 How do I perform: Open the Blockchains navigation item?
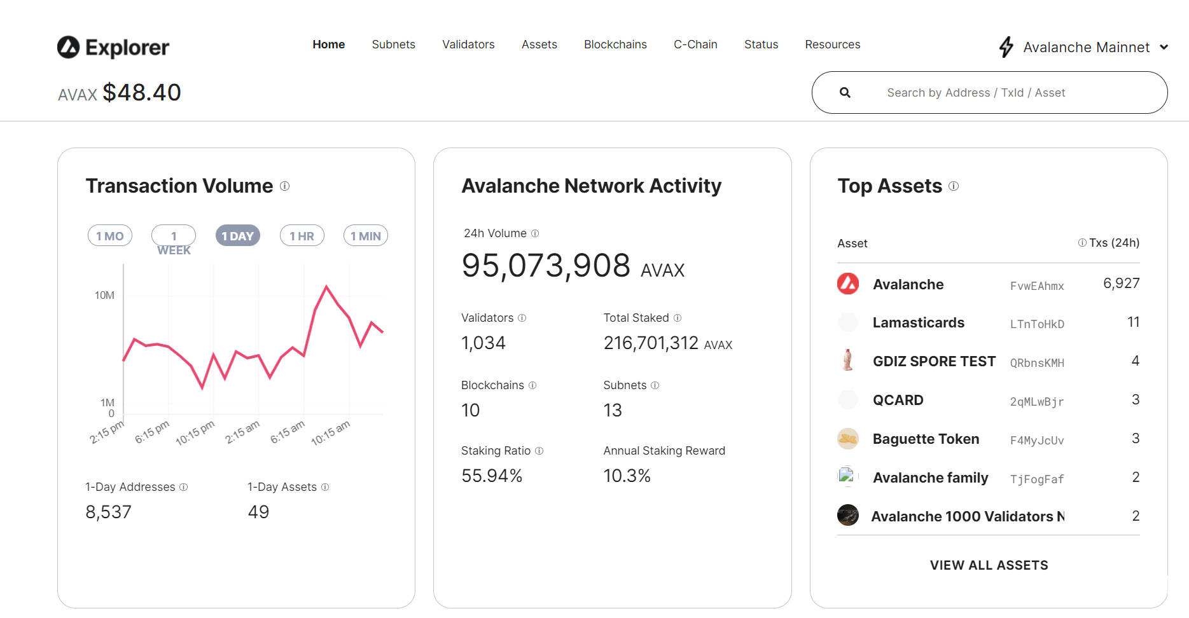(x=615, y=45)
